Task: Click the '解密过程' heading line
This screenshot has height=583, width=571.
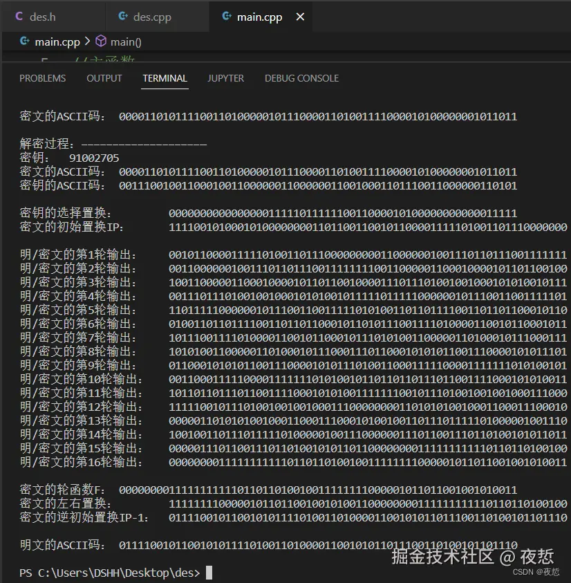Action: [x=113, y=144]
